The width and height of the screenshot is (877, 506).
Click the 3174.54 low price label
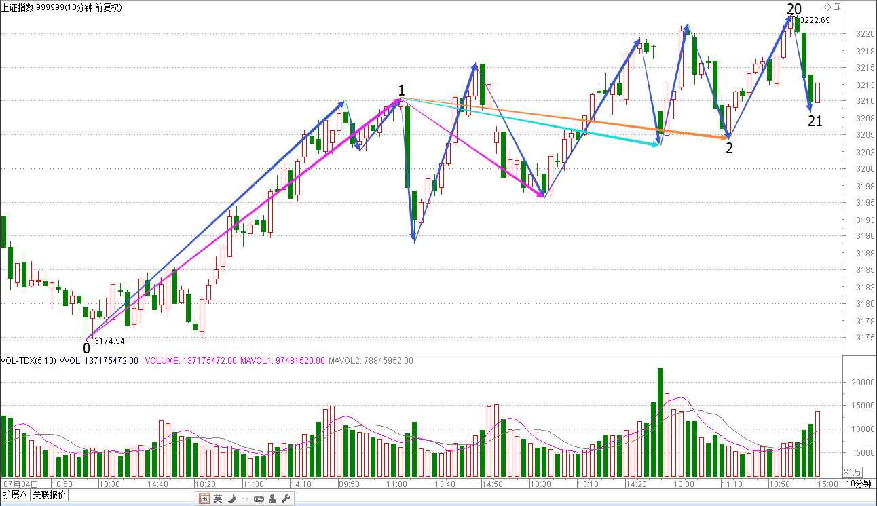point(109,341)
